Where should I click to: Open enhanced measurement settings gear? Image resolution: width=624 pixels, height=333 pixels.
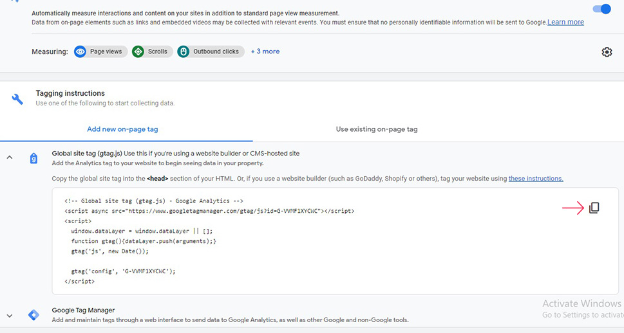point(607,52)
